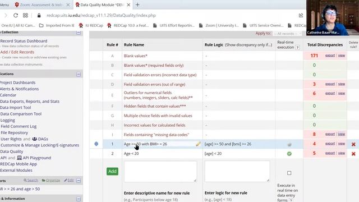Export discrepancies for Blank values rule A
The width and height of the screenshot is (359, 202).
pos(330,56)
